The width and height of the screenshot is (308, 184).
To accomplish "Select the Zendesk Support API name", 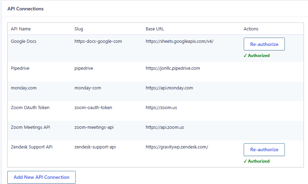I will click(31, 147).
